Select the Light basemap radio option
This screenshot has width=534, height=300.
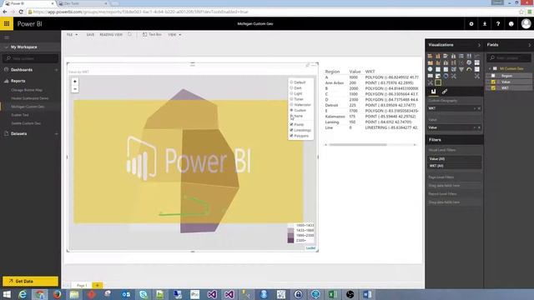point(291,93)
